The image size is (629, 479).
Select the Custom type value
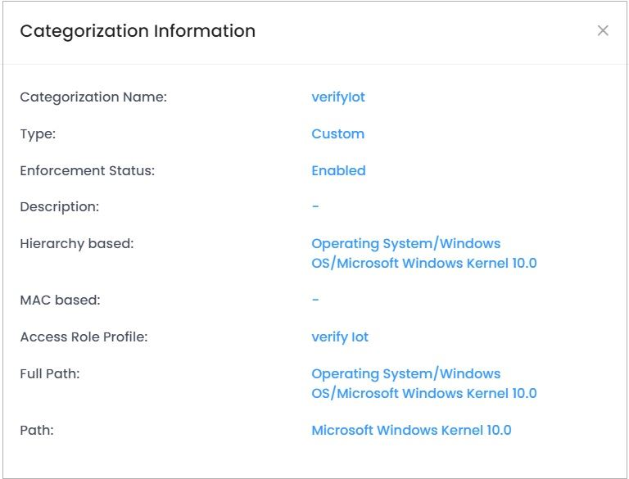337,134
